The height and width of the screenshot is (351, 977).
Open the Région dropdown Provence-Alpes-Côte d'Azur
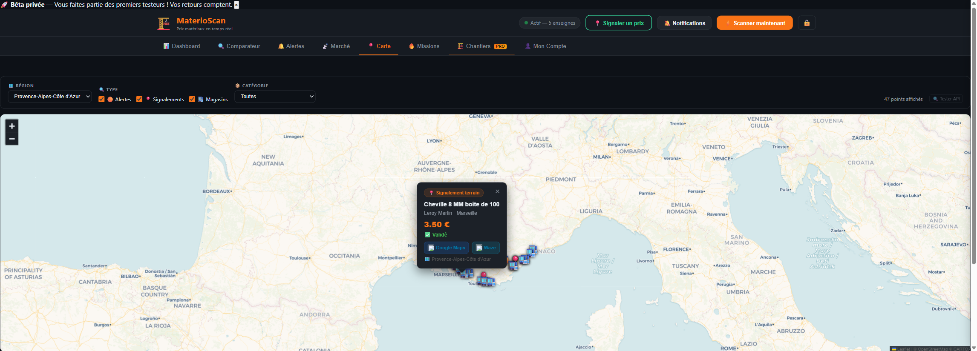[50, 97]
